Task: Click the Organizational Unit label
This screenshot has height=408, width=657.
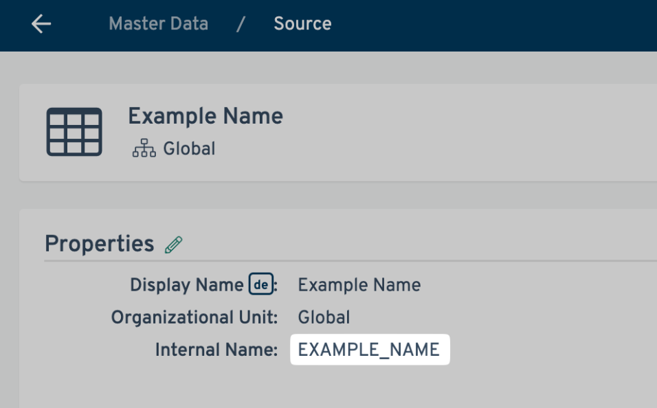Action: coord(194,317)
